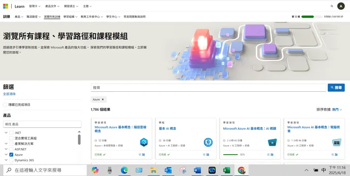Open the monitor app icon in taskbar
This screenshot has width=350, height=176.
pyautogui.click(x=139, y=170)
